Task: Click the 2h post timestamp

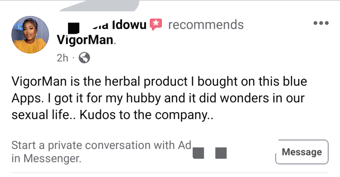Action: click(x=62, y=58)
